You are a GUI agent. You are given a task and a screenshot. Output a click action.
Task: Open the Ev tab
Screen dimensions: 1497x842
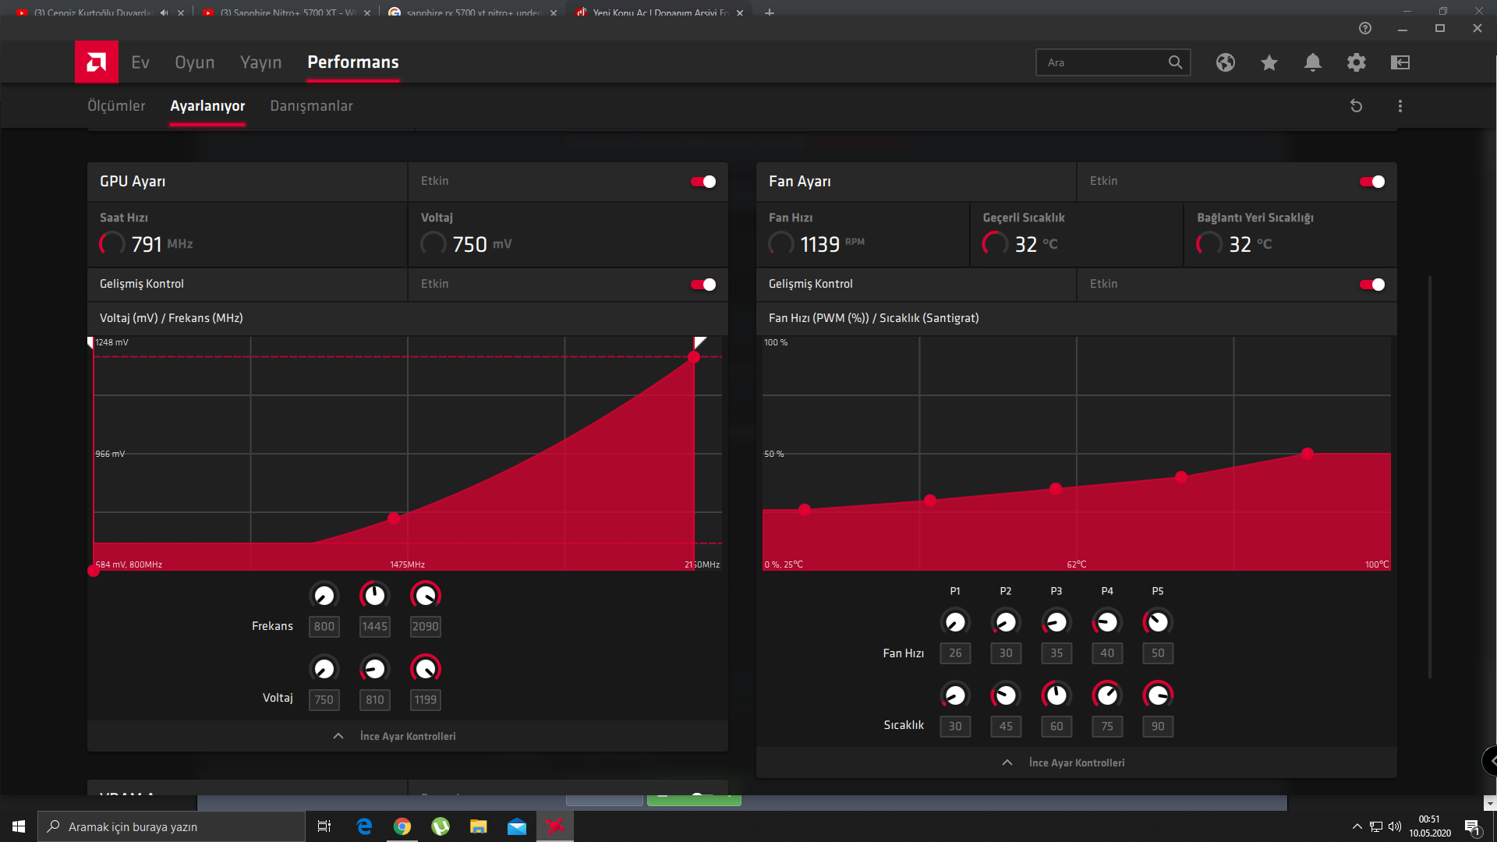point(140,62)
